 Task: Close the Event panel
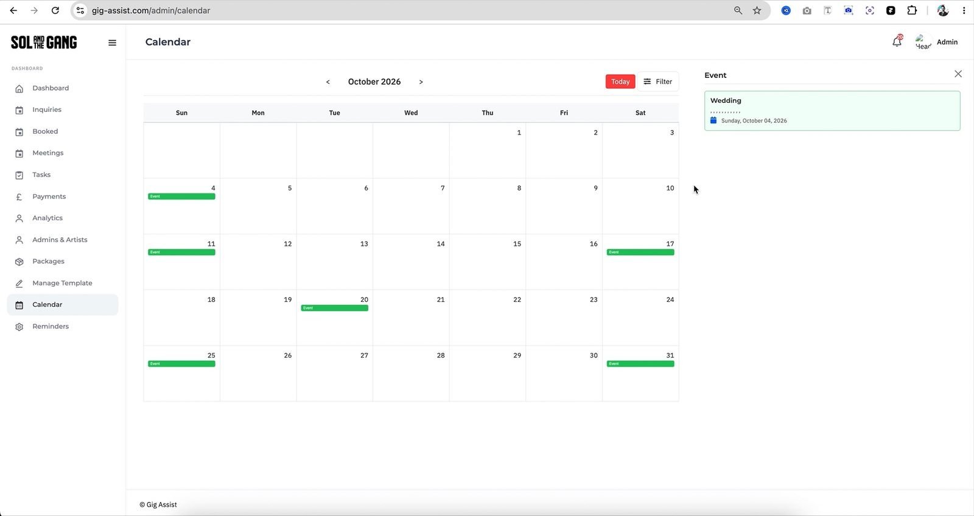coord(958,74)
